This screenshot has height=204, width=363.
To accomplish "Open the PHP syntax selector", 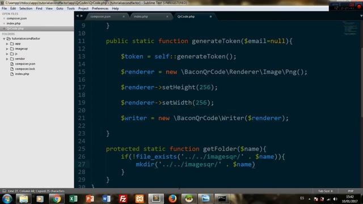I will [x=351, y=191].
